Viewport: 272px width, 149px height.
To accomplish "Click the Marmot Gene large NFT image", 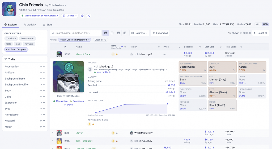I will tap(68, 77).
